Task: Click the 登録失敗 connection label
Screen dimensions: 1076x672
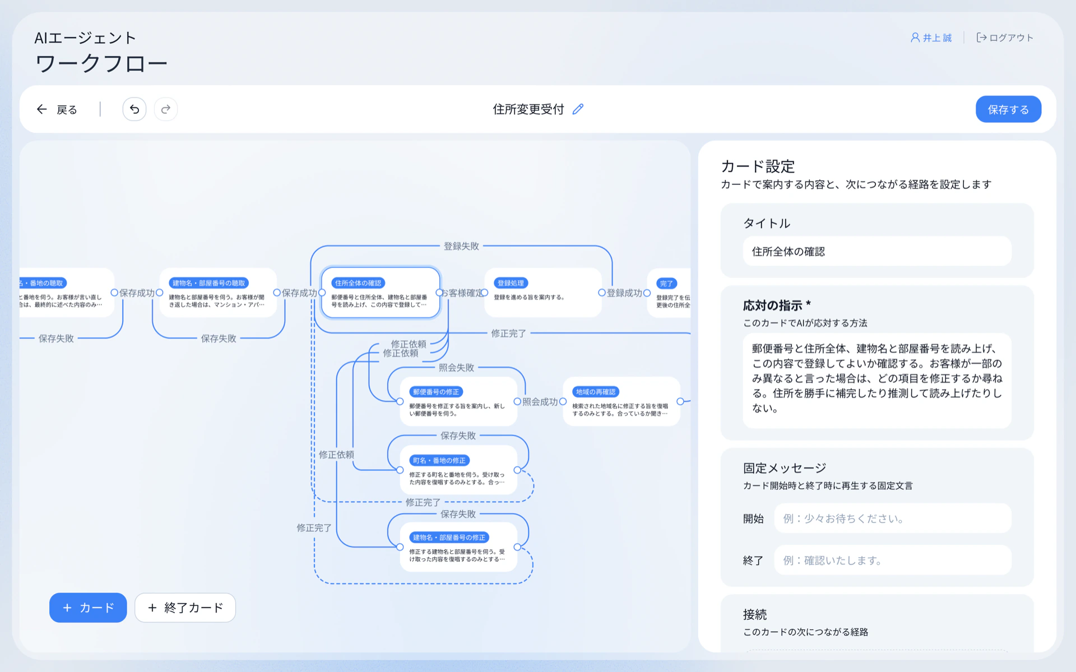Action: coord(461,246)
